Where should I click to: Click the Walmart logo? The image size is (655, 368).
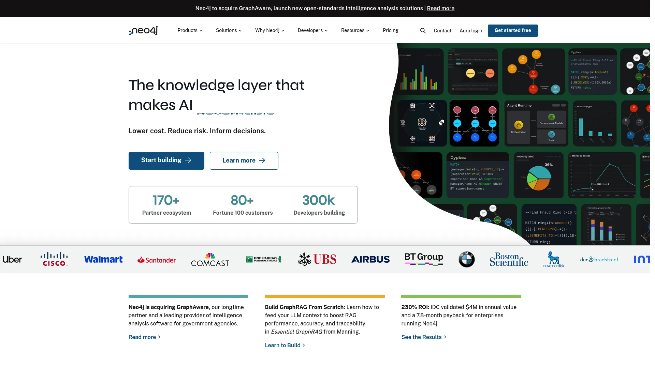point(103,260)
